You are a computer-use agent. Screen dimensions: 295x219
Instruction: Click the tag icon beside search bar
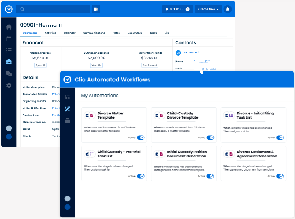[x=96, y=9]
